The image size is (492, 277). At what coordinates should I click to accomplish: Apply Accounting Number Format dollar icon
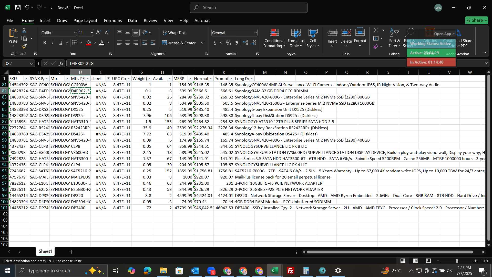coord(215,43)
